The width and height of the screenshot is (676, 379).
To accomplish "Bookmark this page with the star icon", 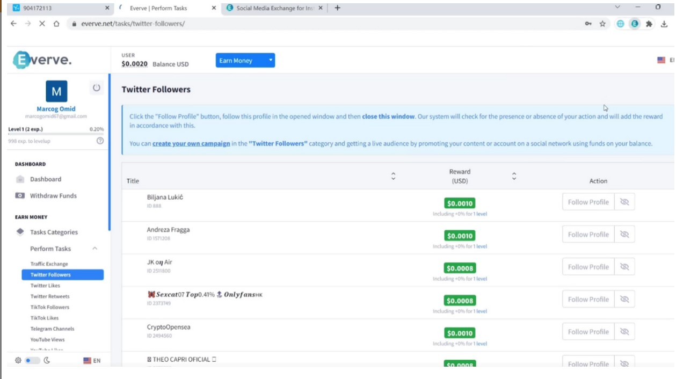I will point(602,24).
